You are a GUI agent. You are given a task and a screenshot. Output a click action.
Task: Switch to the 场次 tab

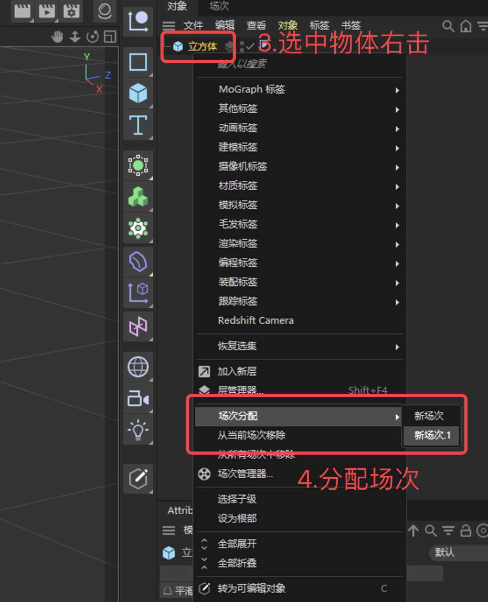click(x=219, y=7)
